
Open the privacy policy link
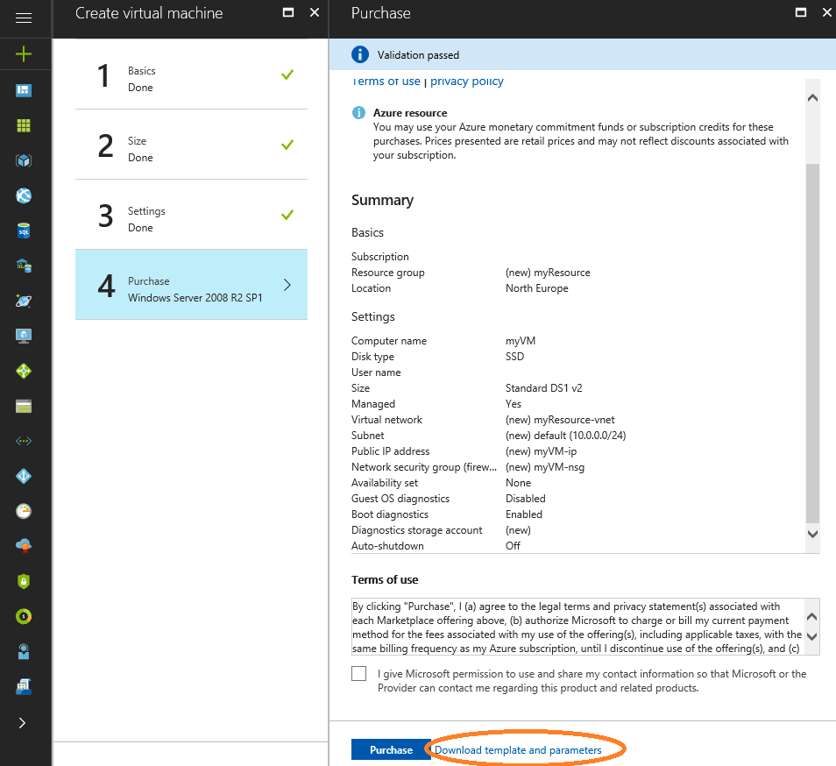[x=466, y=82]
